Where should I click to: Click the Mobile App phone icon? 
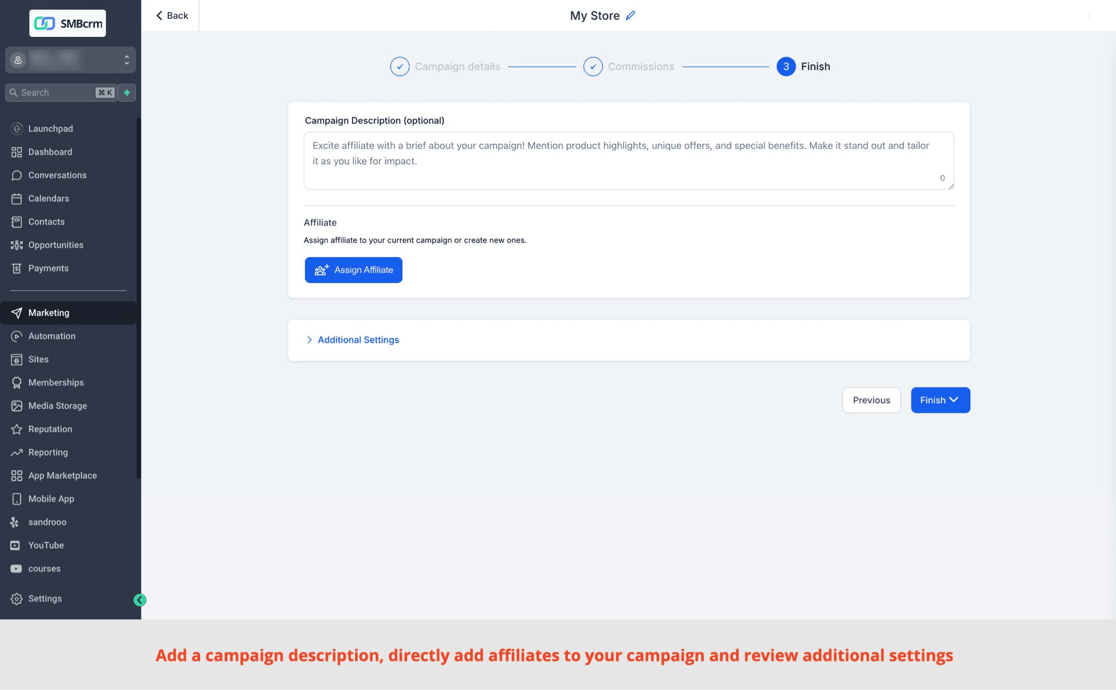17,499
